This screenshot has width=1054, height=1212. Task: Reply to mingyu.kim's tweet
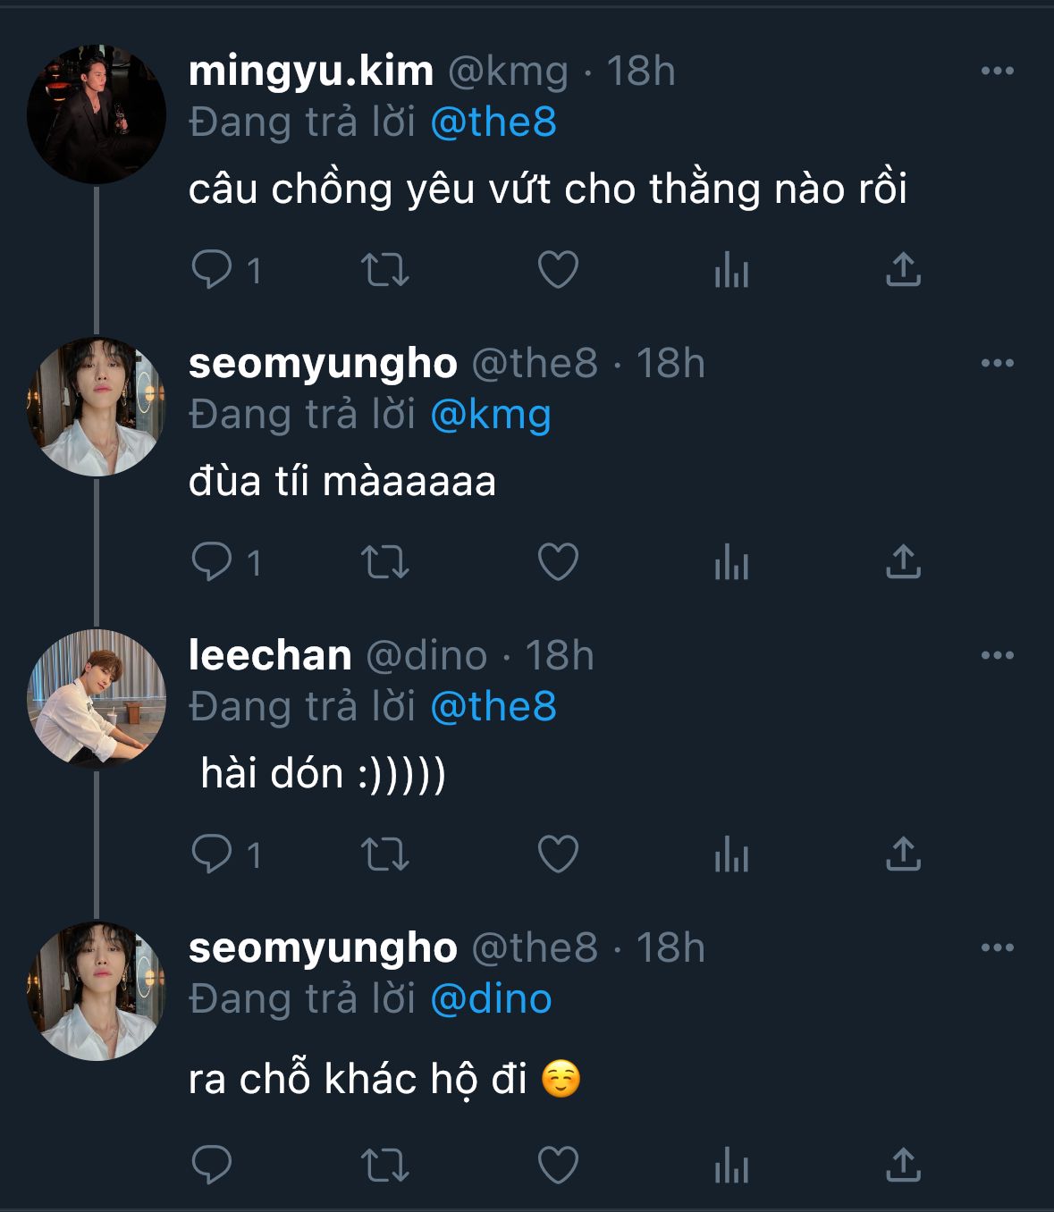click(213, 269)
